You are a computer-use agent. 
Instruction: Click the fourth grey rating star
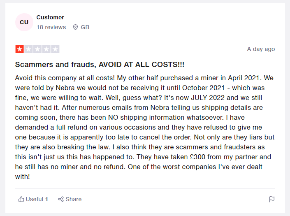pos(46,49)
